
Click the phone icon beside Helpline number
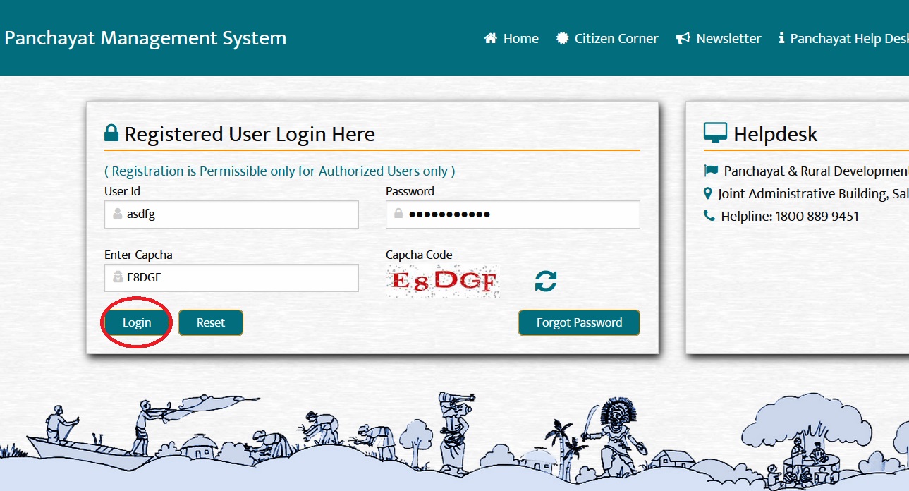click(709, 216)
